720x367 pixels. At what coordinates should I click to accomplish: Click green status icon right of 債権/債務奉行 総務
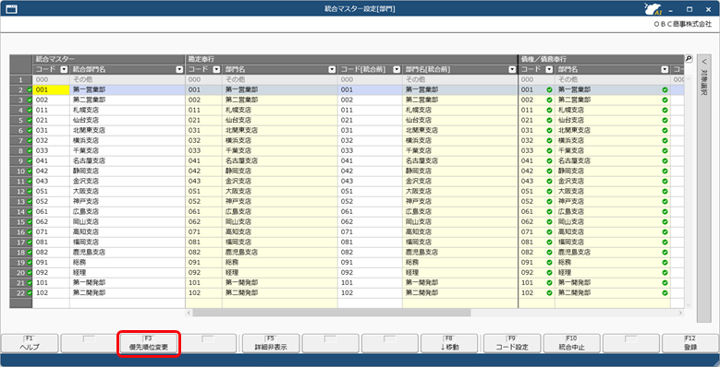[x=665, y=262]
